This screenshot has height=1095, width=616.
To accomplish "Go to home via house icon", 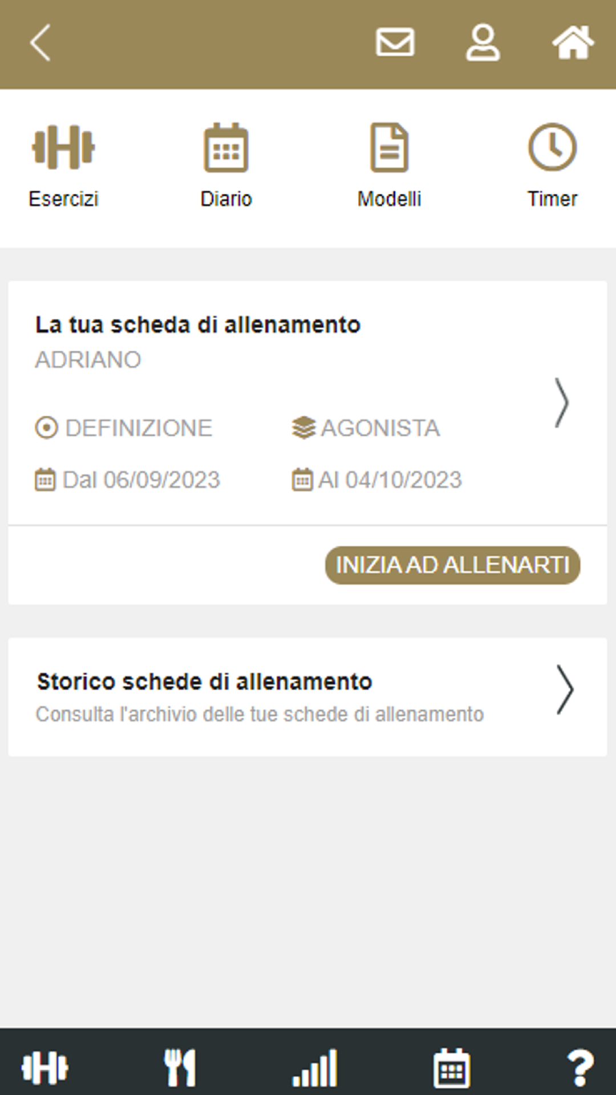I will click(x=573, y=43).
